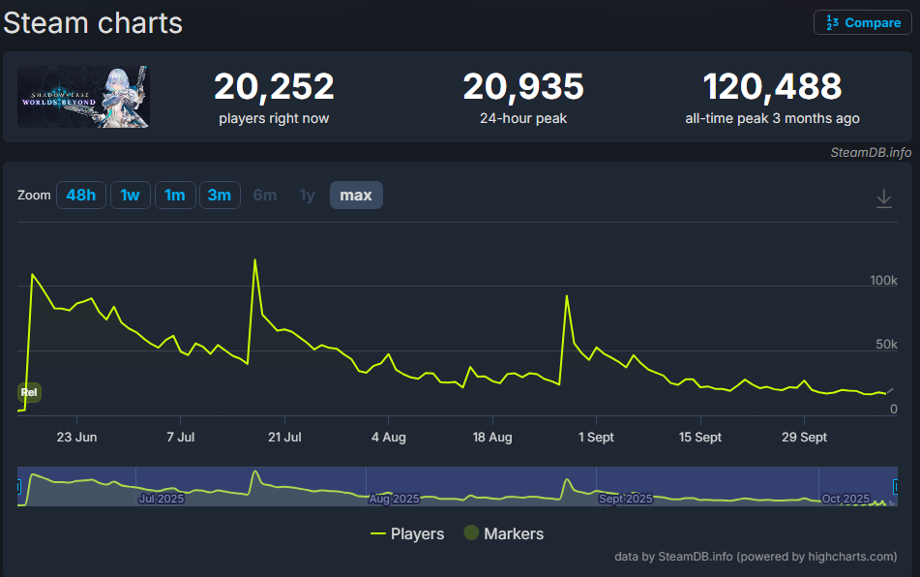Toggle the Players series in legend

[407, 533]
